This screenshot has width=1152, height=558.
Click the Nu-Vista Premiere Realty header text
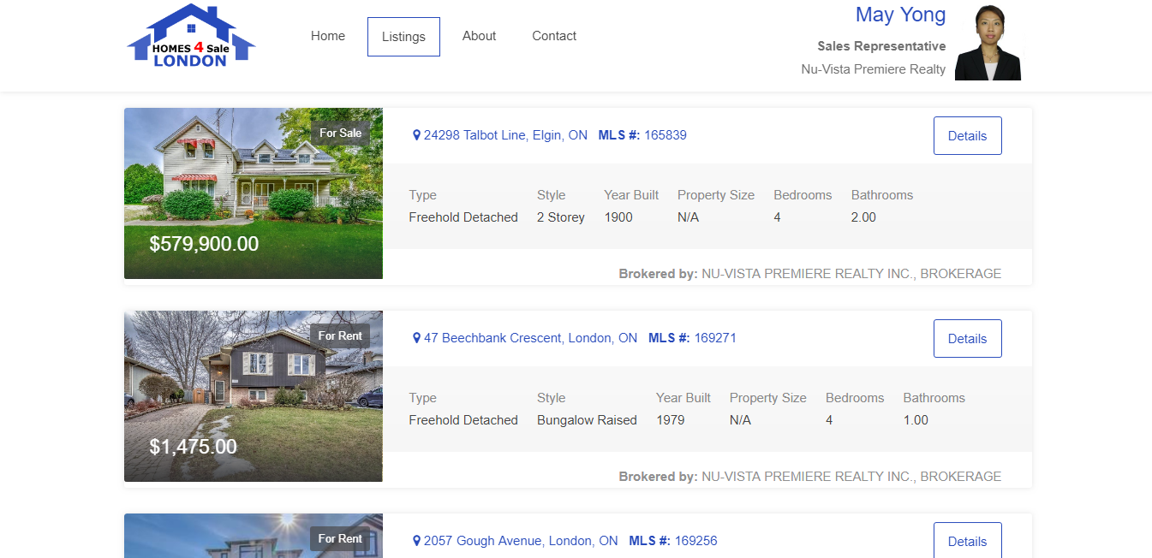[x=874, y=69]
